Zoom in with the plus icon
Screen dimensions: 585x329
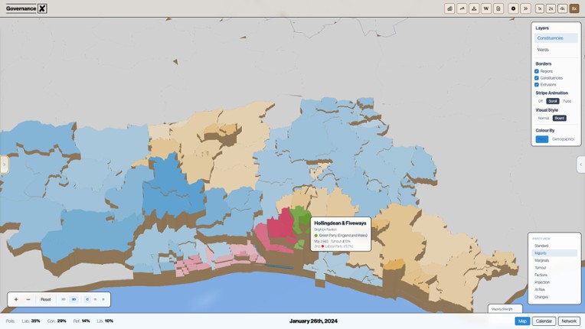(x=16, y=299)
